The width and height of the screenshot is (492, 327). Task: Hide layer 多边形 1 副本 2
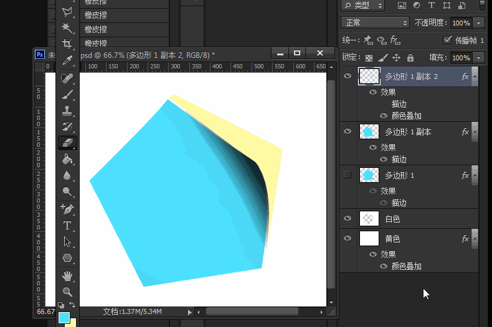click(x=348, y=76)
